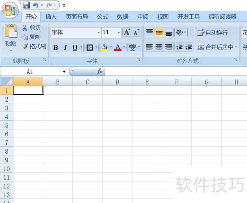This screenshot has height=203, width=247.
Task: Decrease font size with small A
Action: 136,32
